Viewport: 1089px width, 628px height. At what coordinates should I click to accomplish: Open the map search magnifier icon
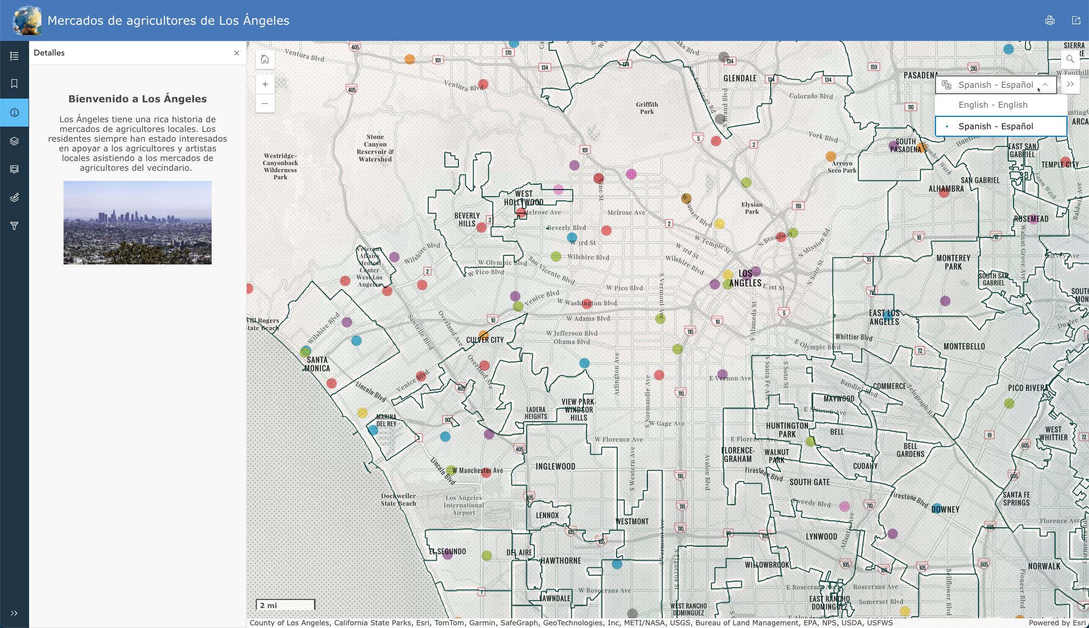(x=1070, y=59)
